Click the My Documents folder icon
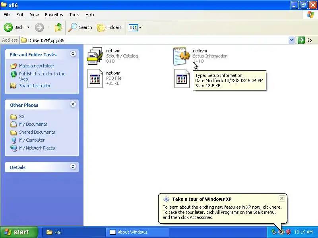This screenshot has width=318, height=238. click(14, 124)
